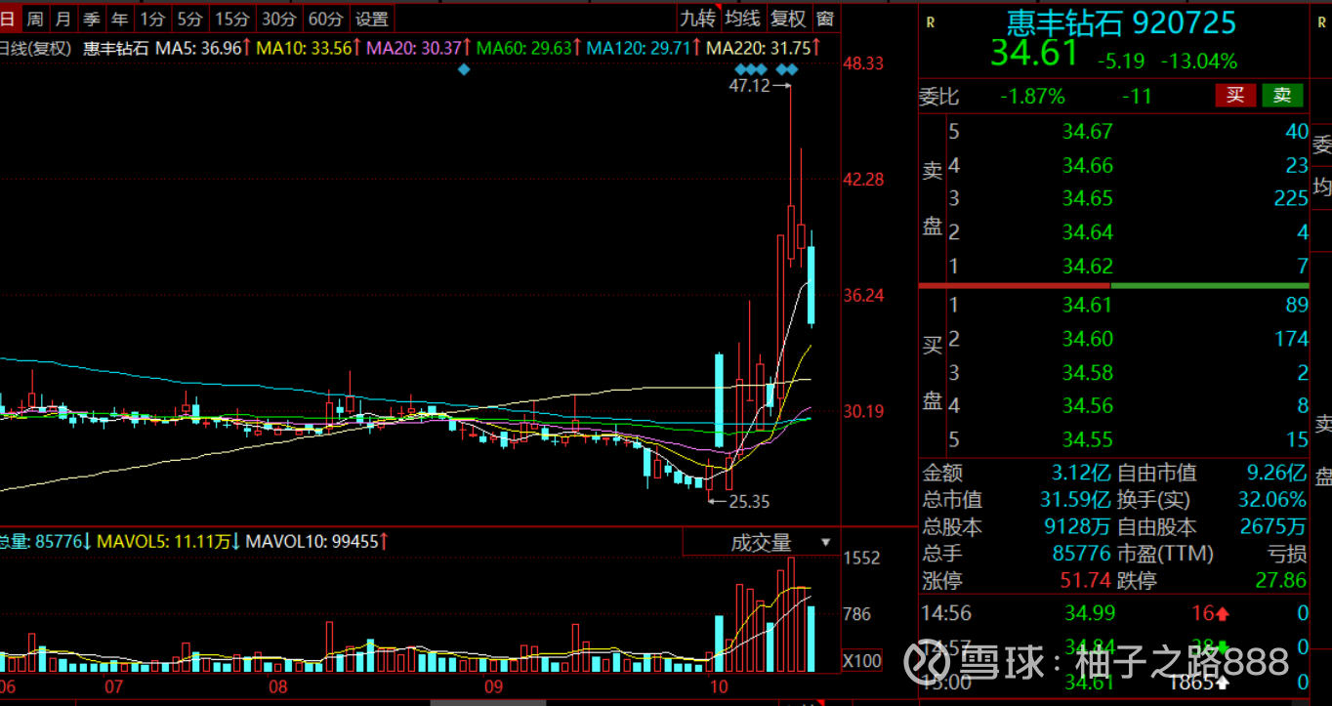Select sell level 3 price 34.65
1332x706 pixels.
1087,198
